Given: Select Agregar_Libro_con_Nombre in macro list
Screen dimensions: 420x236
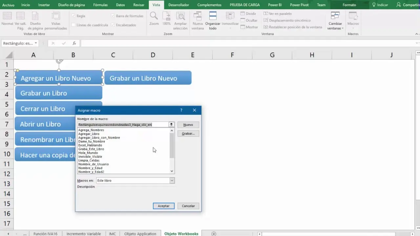Looking at the screenshot, I should point(99,138).
